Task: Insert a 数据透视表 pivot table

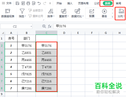Action: click(8, 13)
